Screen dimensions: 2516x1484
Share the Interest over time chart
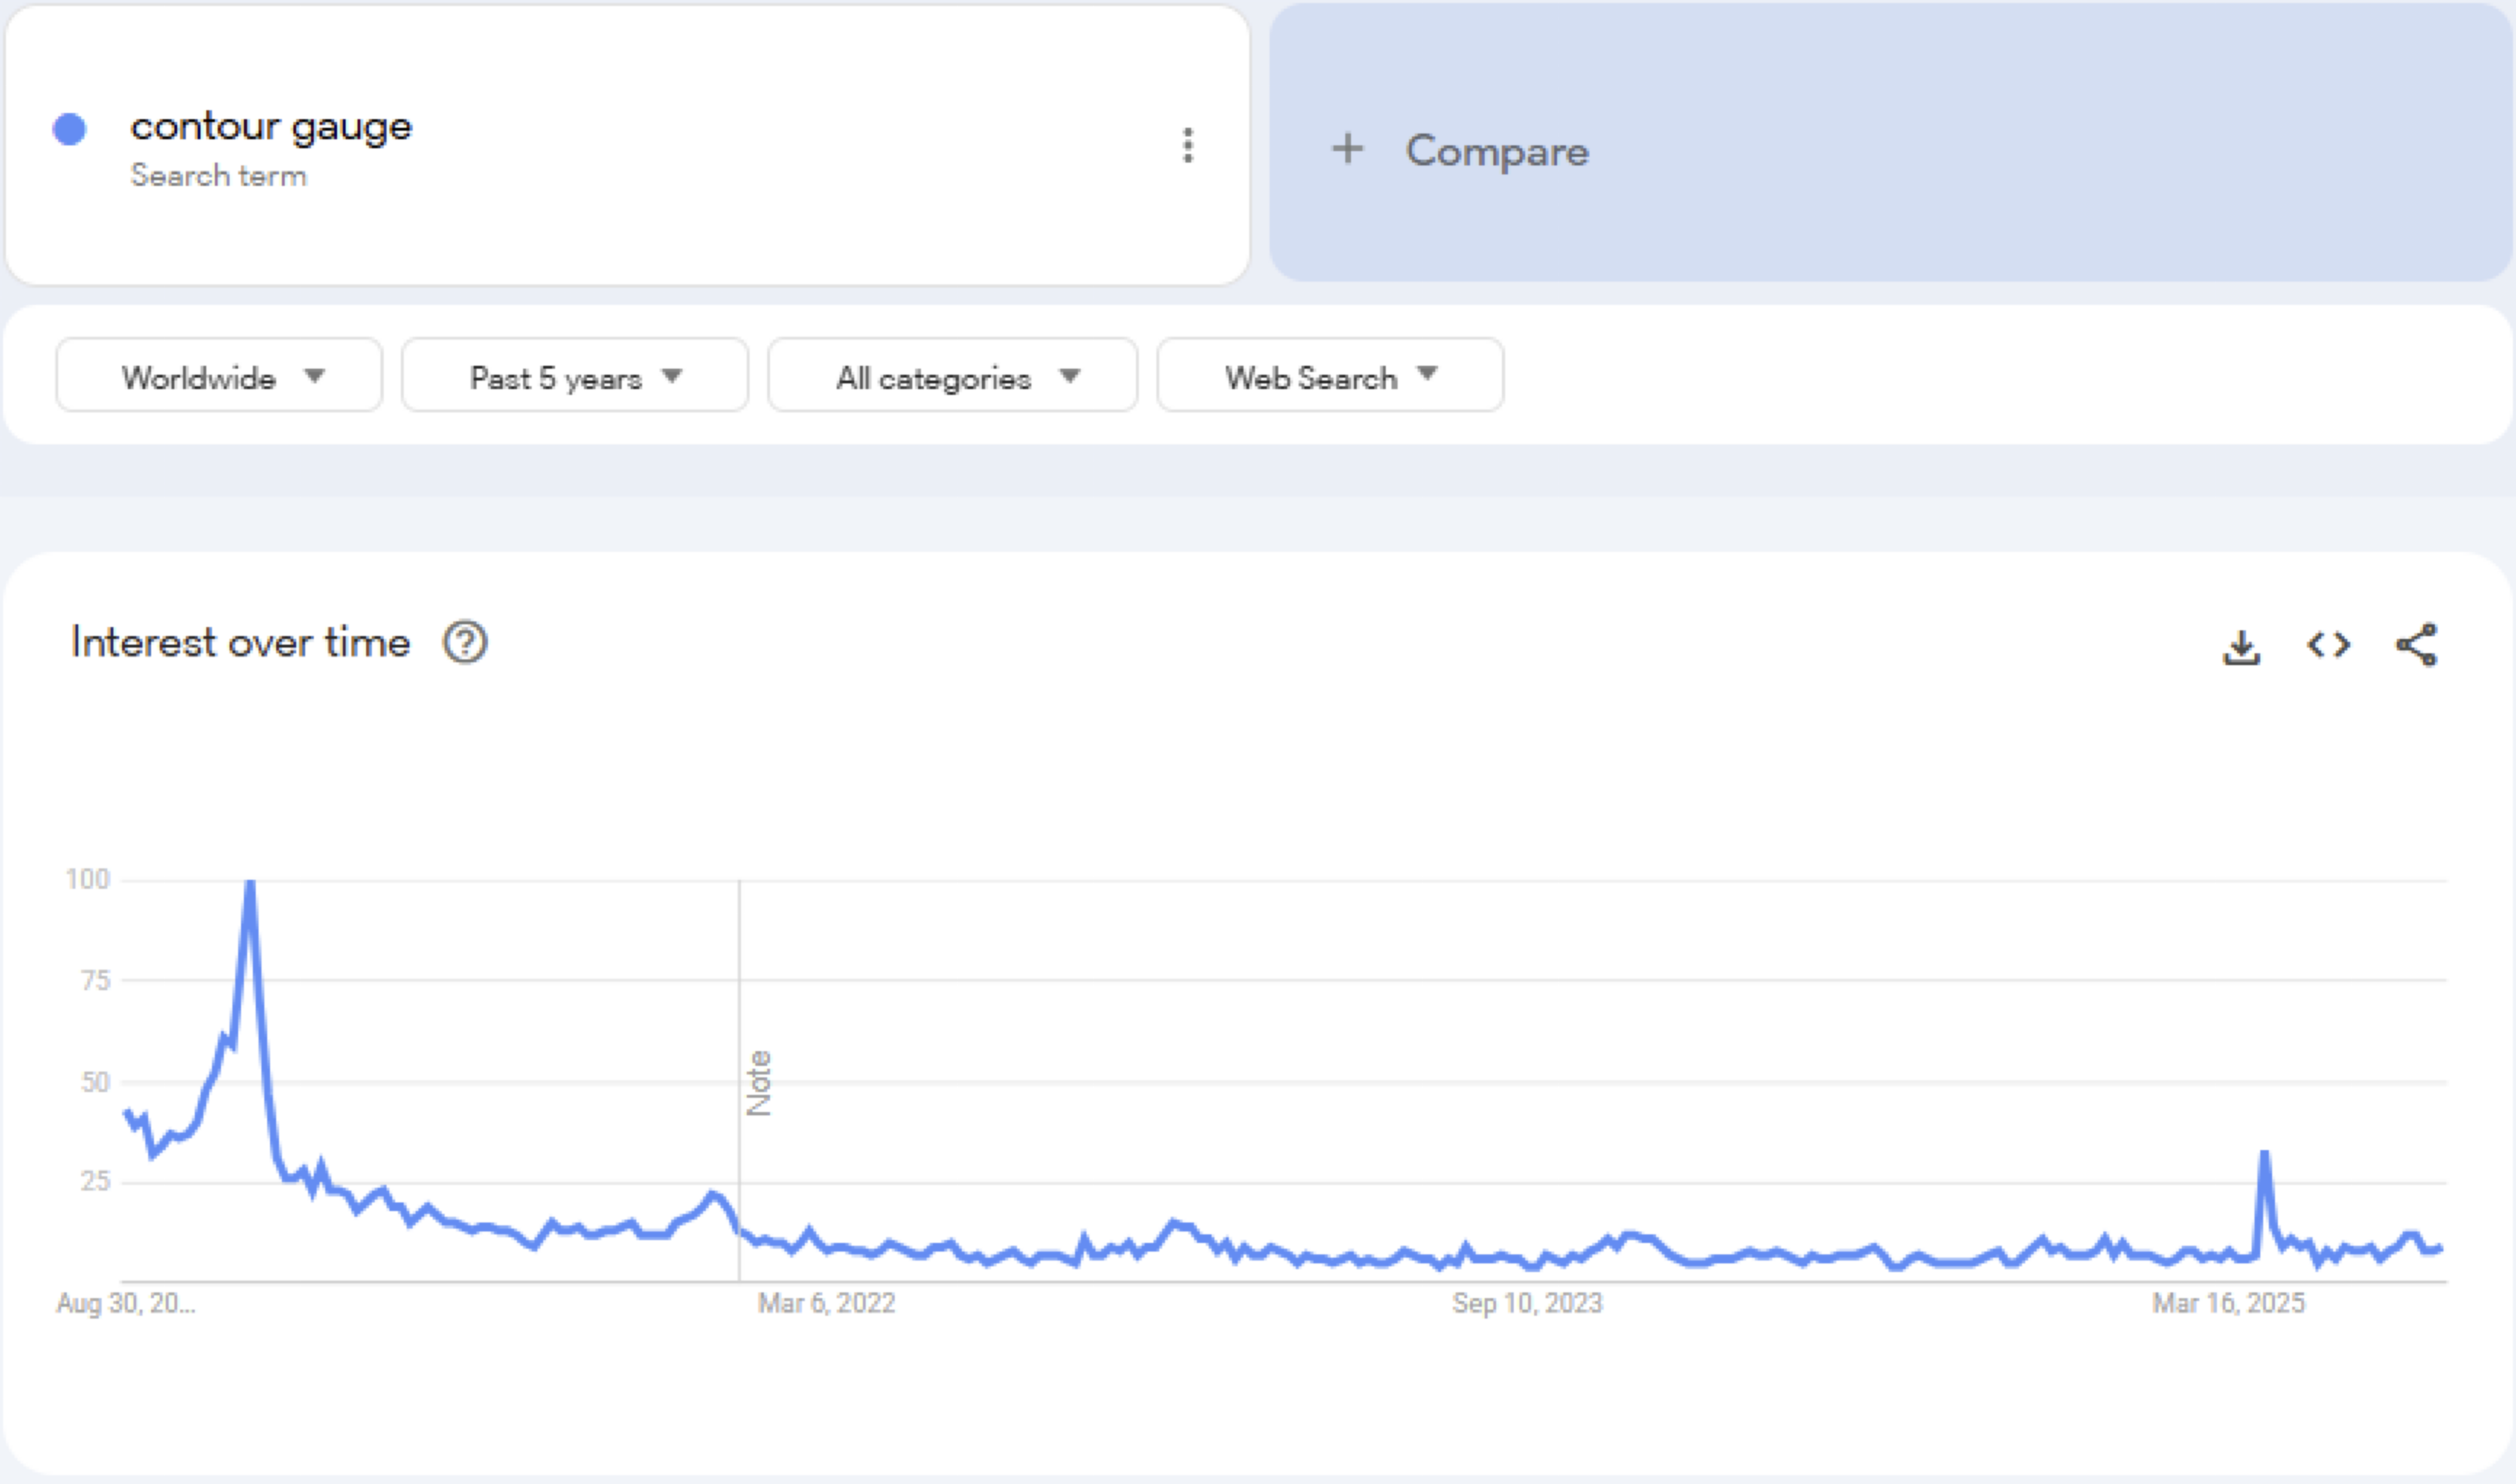click(2417, 645)
